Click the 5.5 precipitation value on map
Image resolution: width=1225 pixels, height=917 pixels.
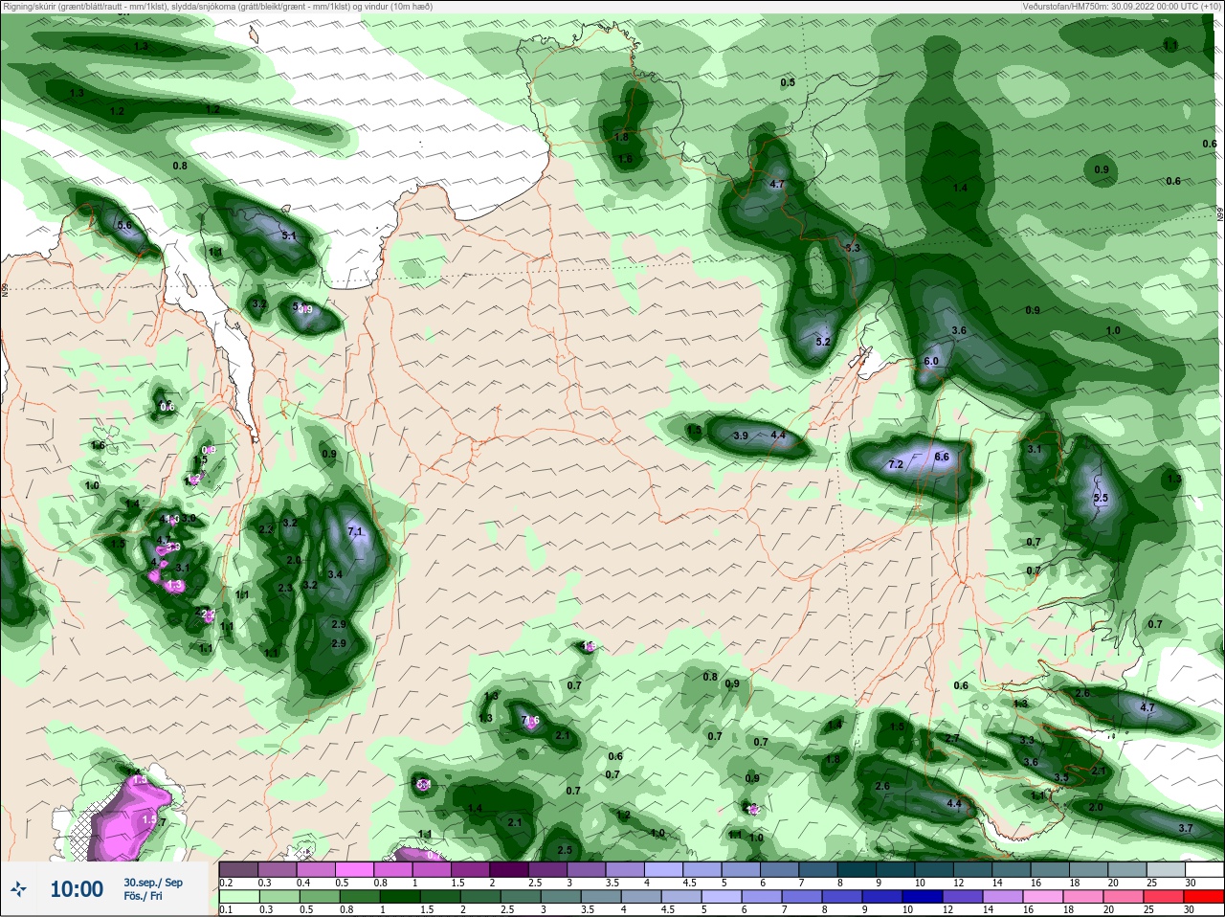(x=1101, y=498)
